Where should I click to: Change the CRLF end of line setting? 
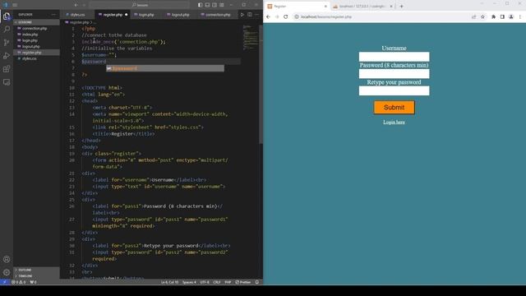tap(217, 282)
